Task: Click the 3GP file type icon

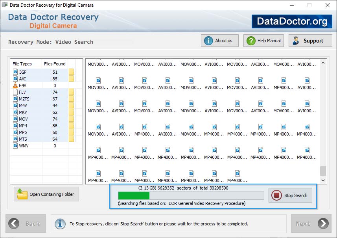Action: pyautogui.click(x=15, y=72)
